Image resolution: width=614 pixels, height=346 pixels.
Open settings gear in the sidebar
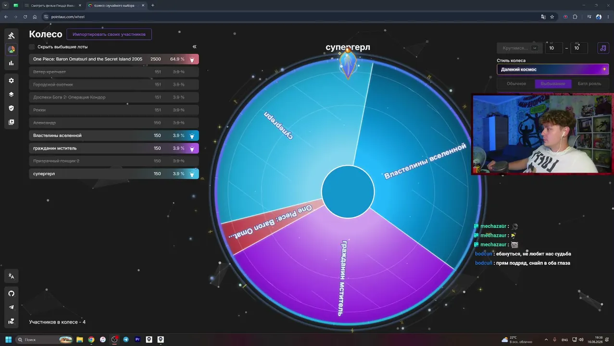pos(11,80)
